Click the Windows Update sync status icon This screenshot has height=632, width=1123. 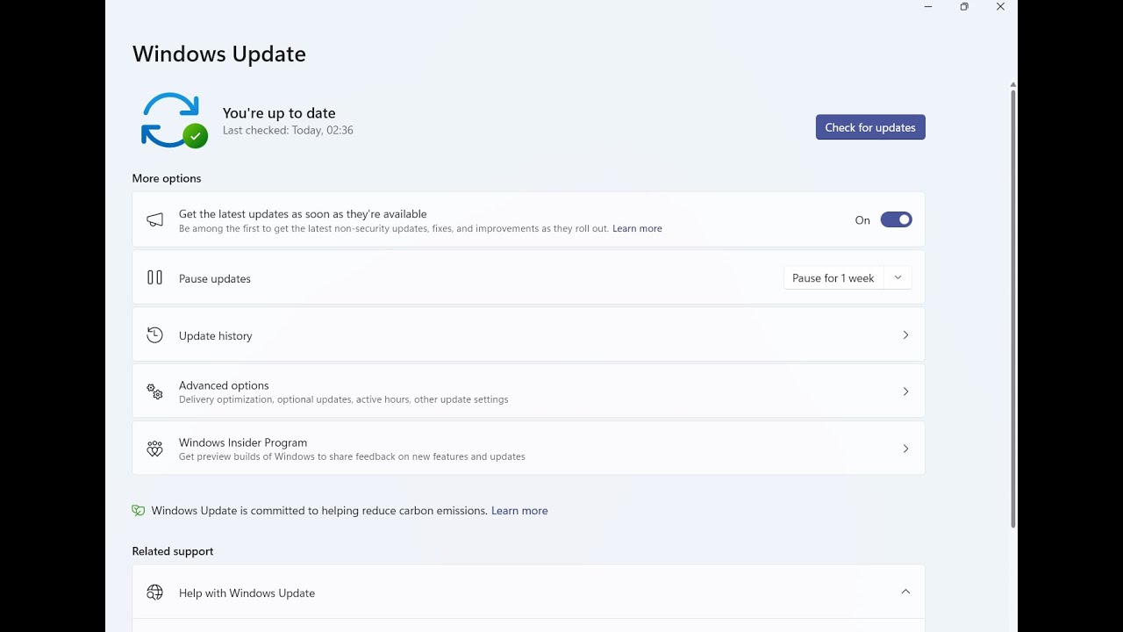coord(174,120)
